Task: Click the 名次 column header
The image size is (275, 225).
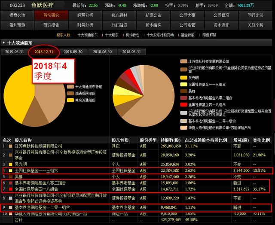Action: click(7, 140)
